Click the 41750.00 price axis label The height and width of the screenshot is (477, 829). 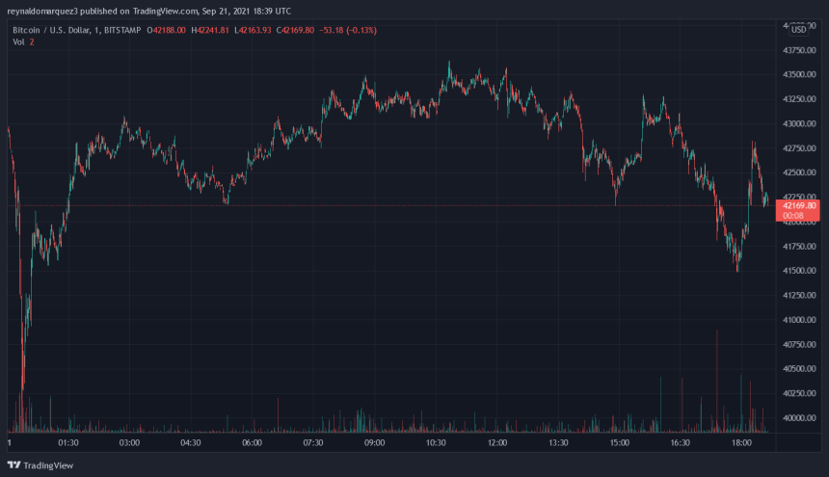tap(799, 246)
